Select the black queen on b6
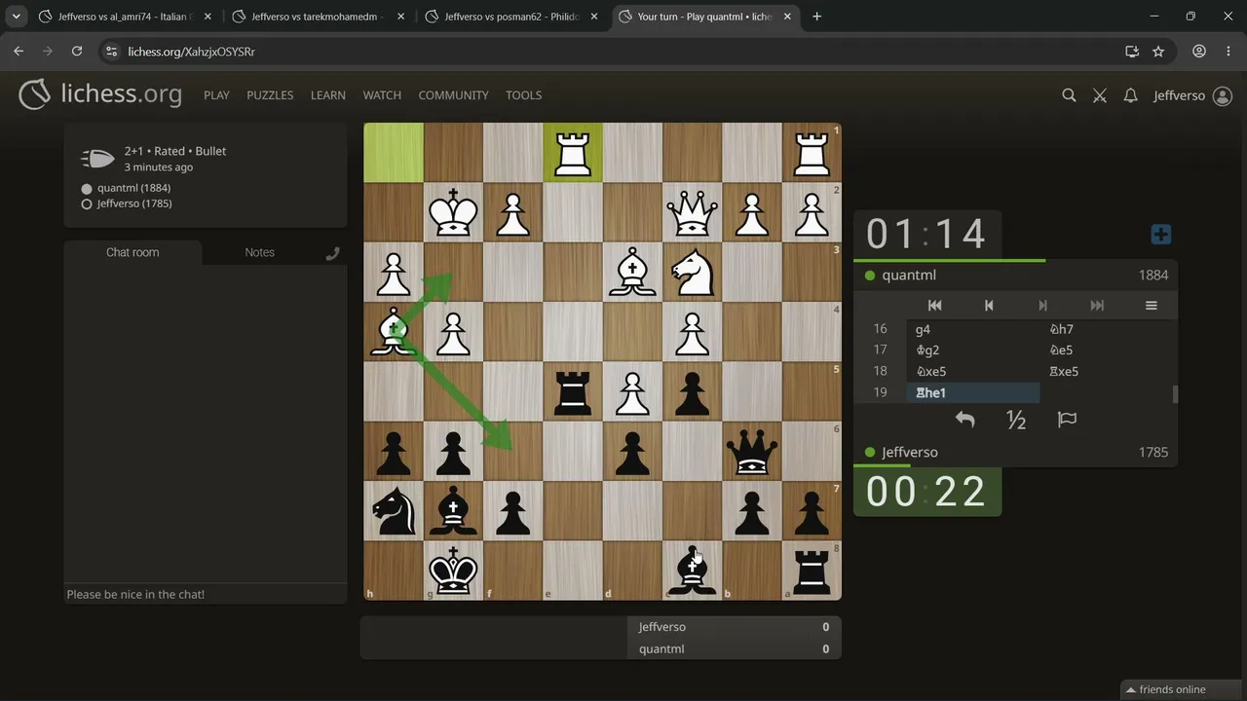 click(x=752, y=452)
